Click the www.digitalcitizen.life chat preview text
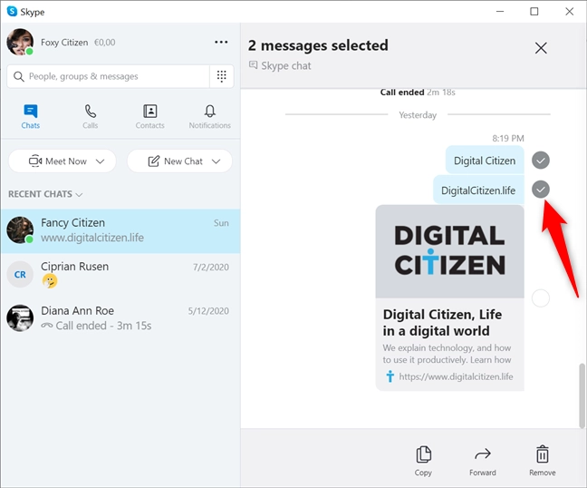The height and width of the screenshot is (488, 587). [92, 238]
